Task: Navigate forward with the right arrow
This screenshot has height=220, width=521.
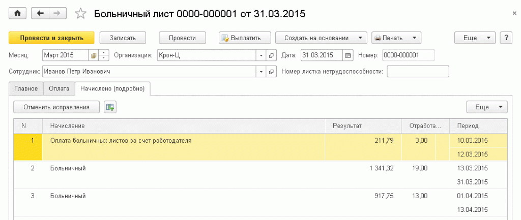Action: [57, 13]
